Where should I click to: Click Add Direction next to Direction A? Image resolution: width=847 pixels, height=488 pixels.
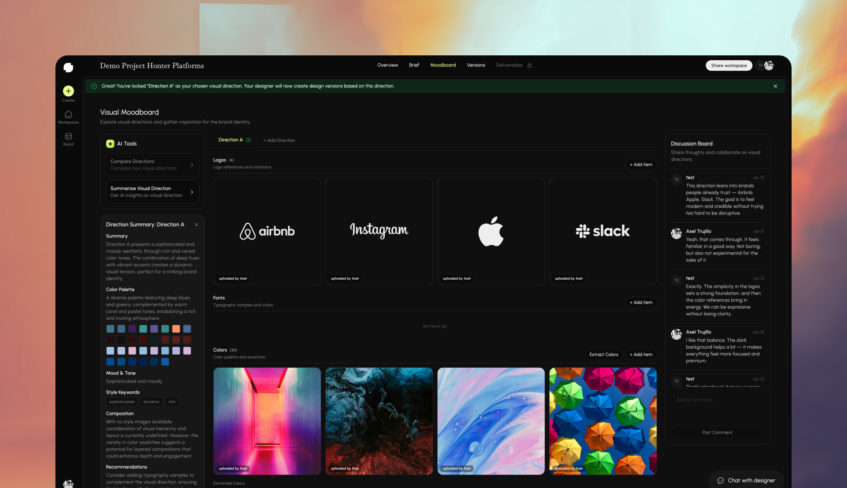pos(279,140)
